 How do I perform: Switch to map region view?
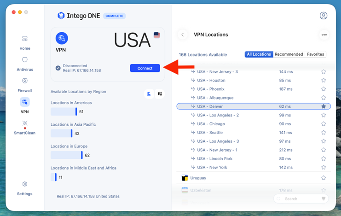point(160,94)
